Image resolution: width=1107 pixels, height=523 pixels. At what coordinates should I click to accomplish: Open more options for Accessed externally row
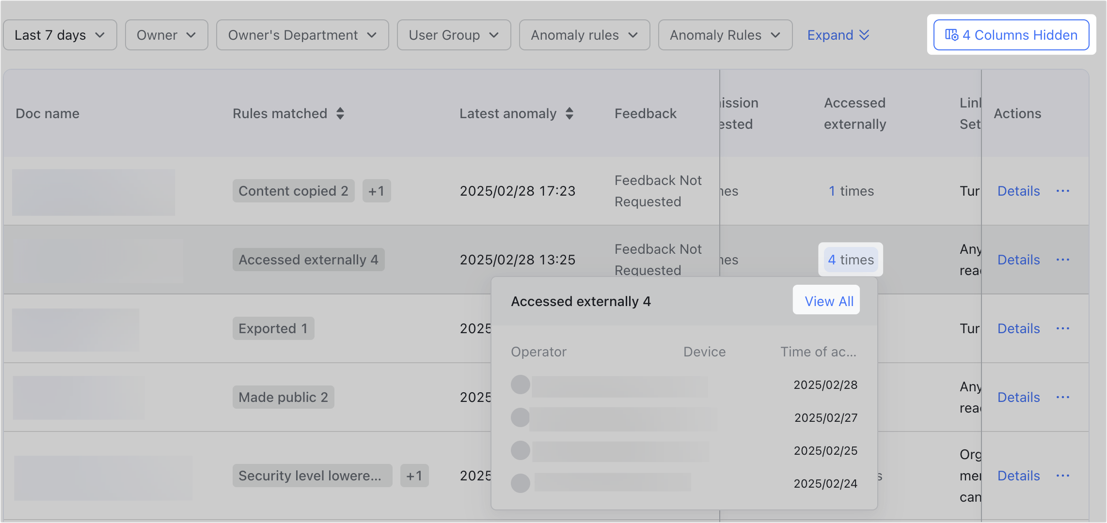tap(1062, 260)
